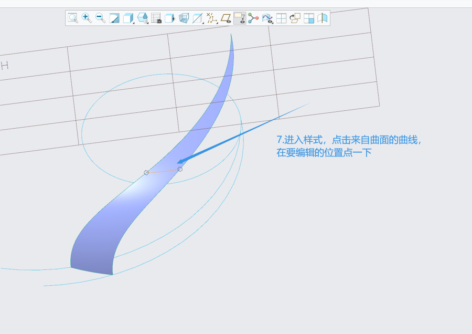The width and height of the screenshot is (472, 334).
Task: Open the Saved Orientations dropdown
Action: pos(143,18)
